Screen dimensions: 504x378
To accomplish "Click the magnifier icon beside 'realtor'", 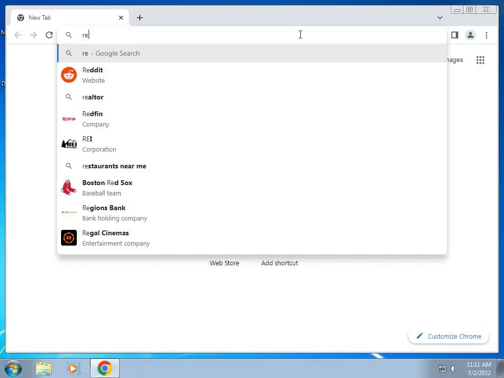I will [x=69, y=97].
